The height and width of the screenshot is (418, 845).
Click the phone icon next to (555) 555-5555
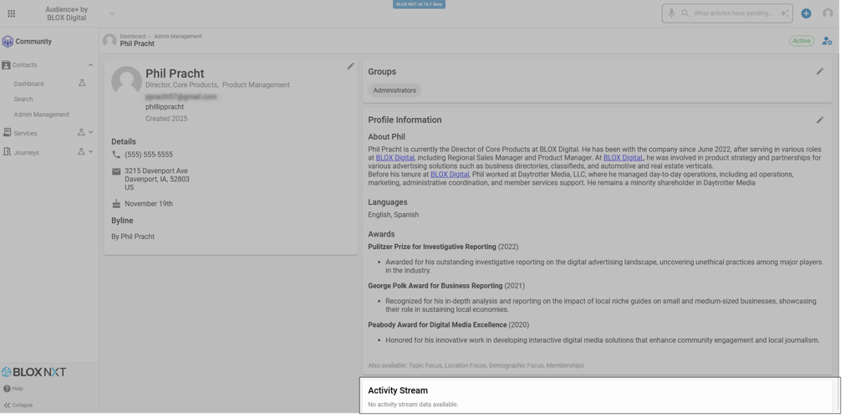[x=116, y=155]
